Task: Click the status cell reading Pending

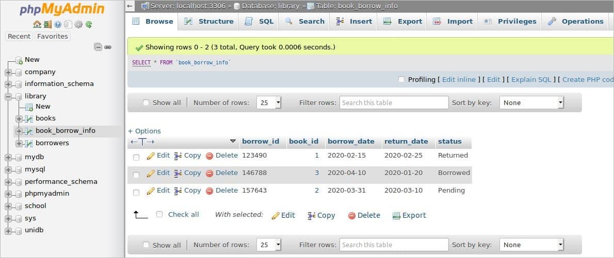Action: coord(451,191)
